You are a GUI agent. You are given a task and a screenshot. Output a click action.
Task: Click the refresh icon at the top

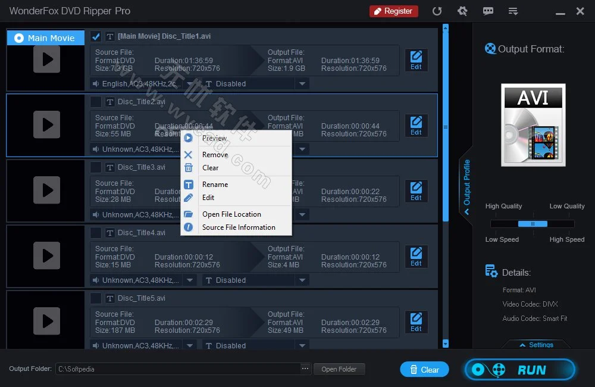[x=438, y=11]
